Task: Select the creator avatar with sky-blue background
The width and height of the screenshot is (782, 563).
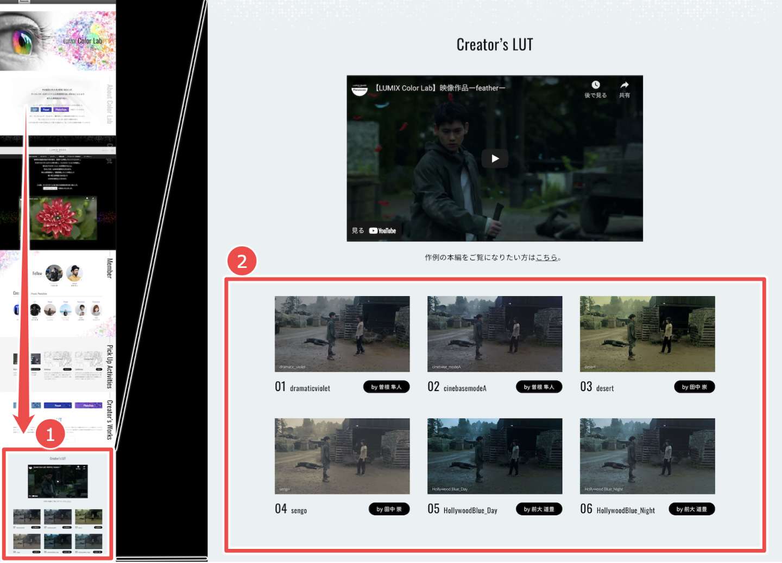Action: 66,310
